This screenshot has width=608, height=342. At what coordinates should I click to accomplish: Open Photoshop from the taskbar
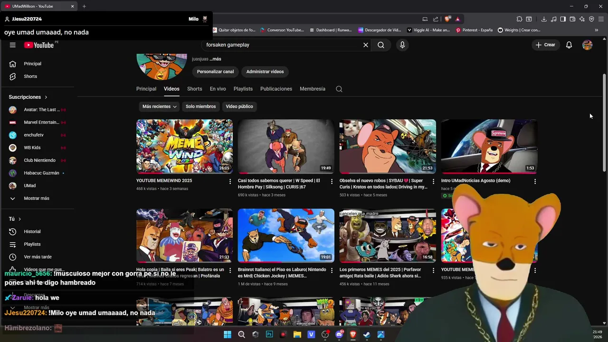click(269, 334)
